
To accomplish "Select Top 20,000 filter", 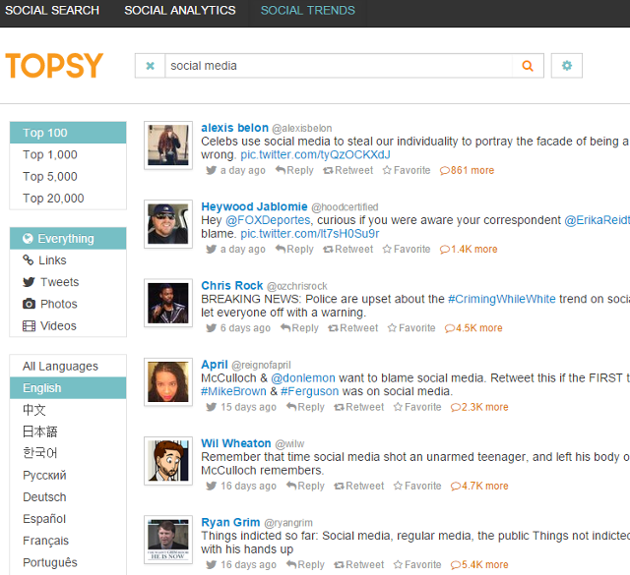I will pos(68,199).
